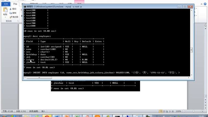Click the 'Type' column header text
Image resolution: width=208 pixels, height=117 pixels.
point(43,41)
